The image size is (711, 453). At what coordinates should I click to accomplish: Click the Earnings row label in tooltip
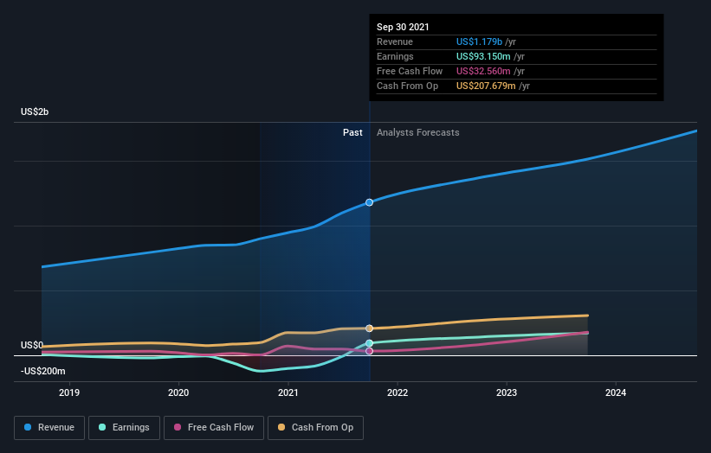[395, 56]
